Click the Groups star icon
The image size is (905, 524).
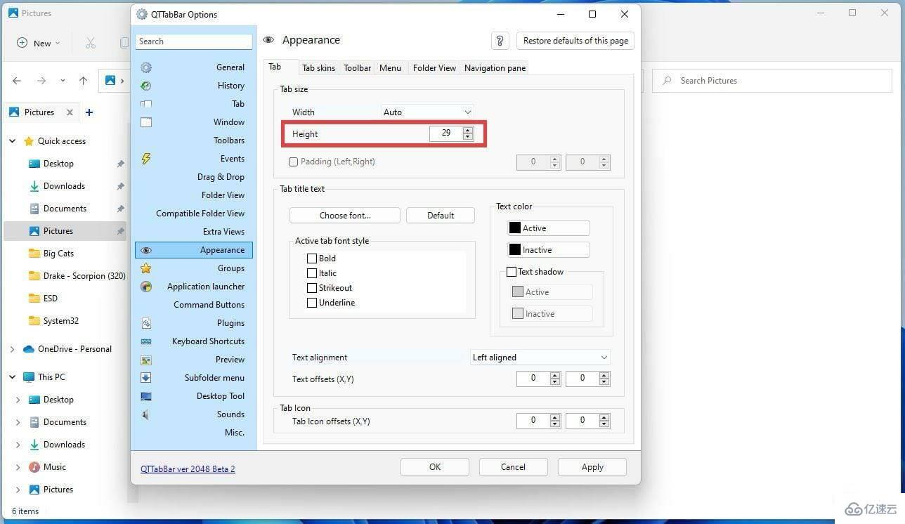pos(146,268)
